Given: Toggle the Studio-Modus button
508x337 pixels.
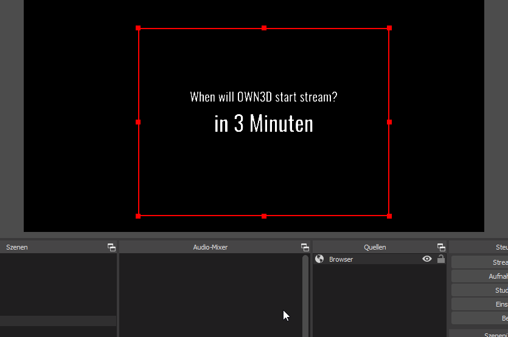Looking at the screenshot, I should tap(481, 290).
